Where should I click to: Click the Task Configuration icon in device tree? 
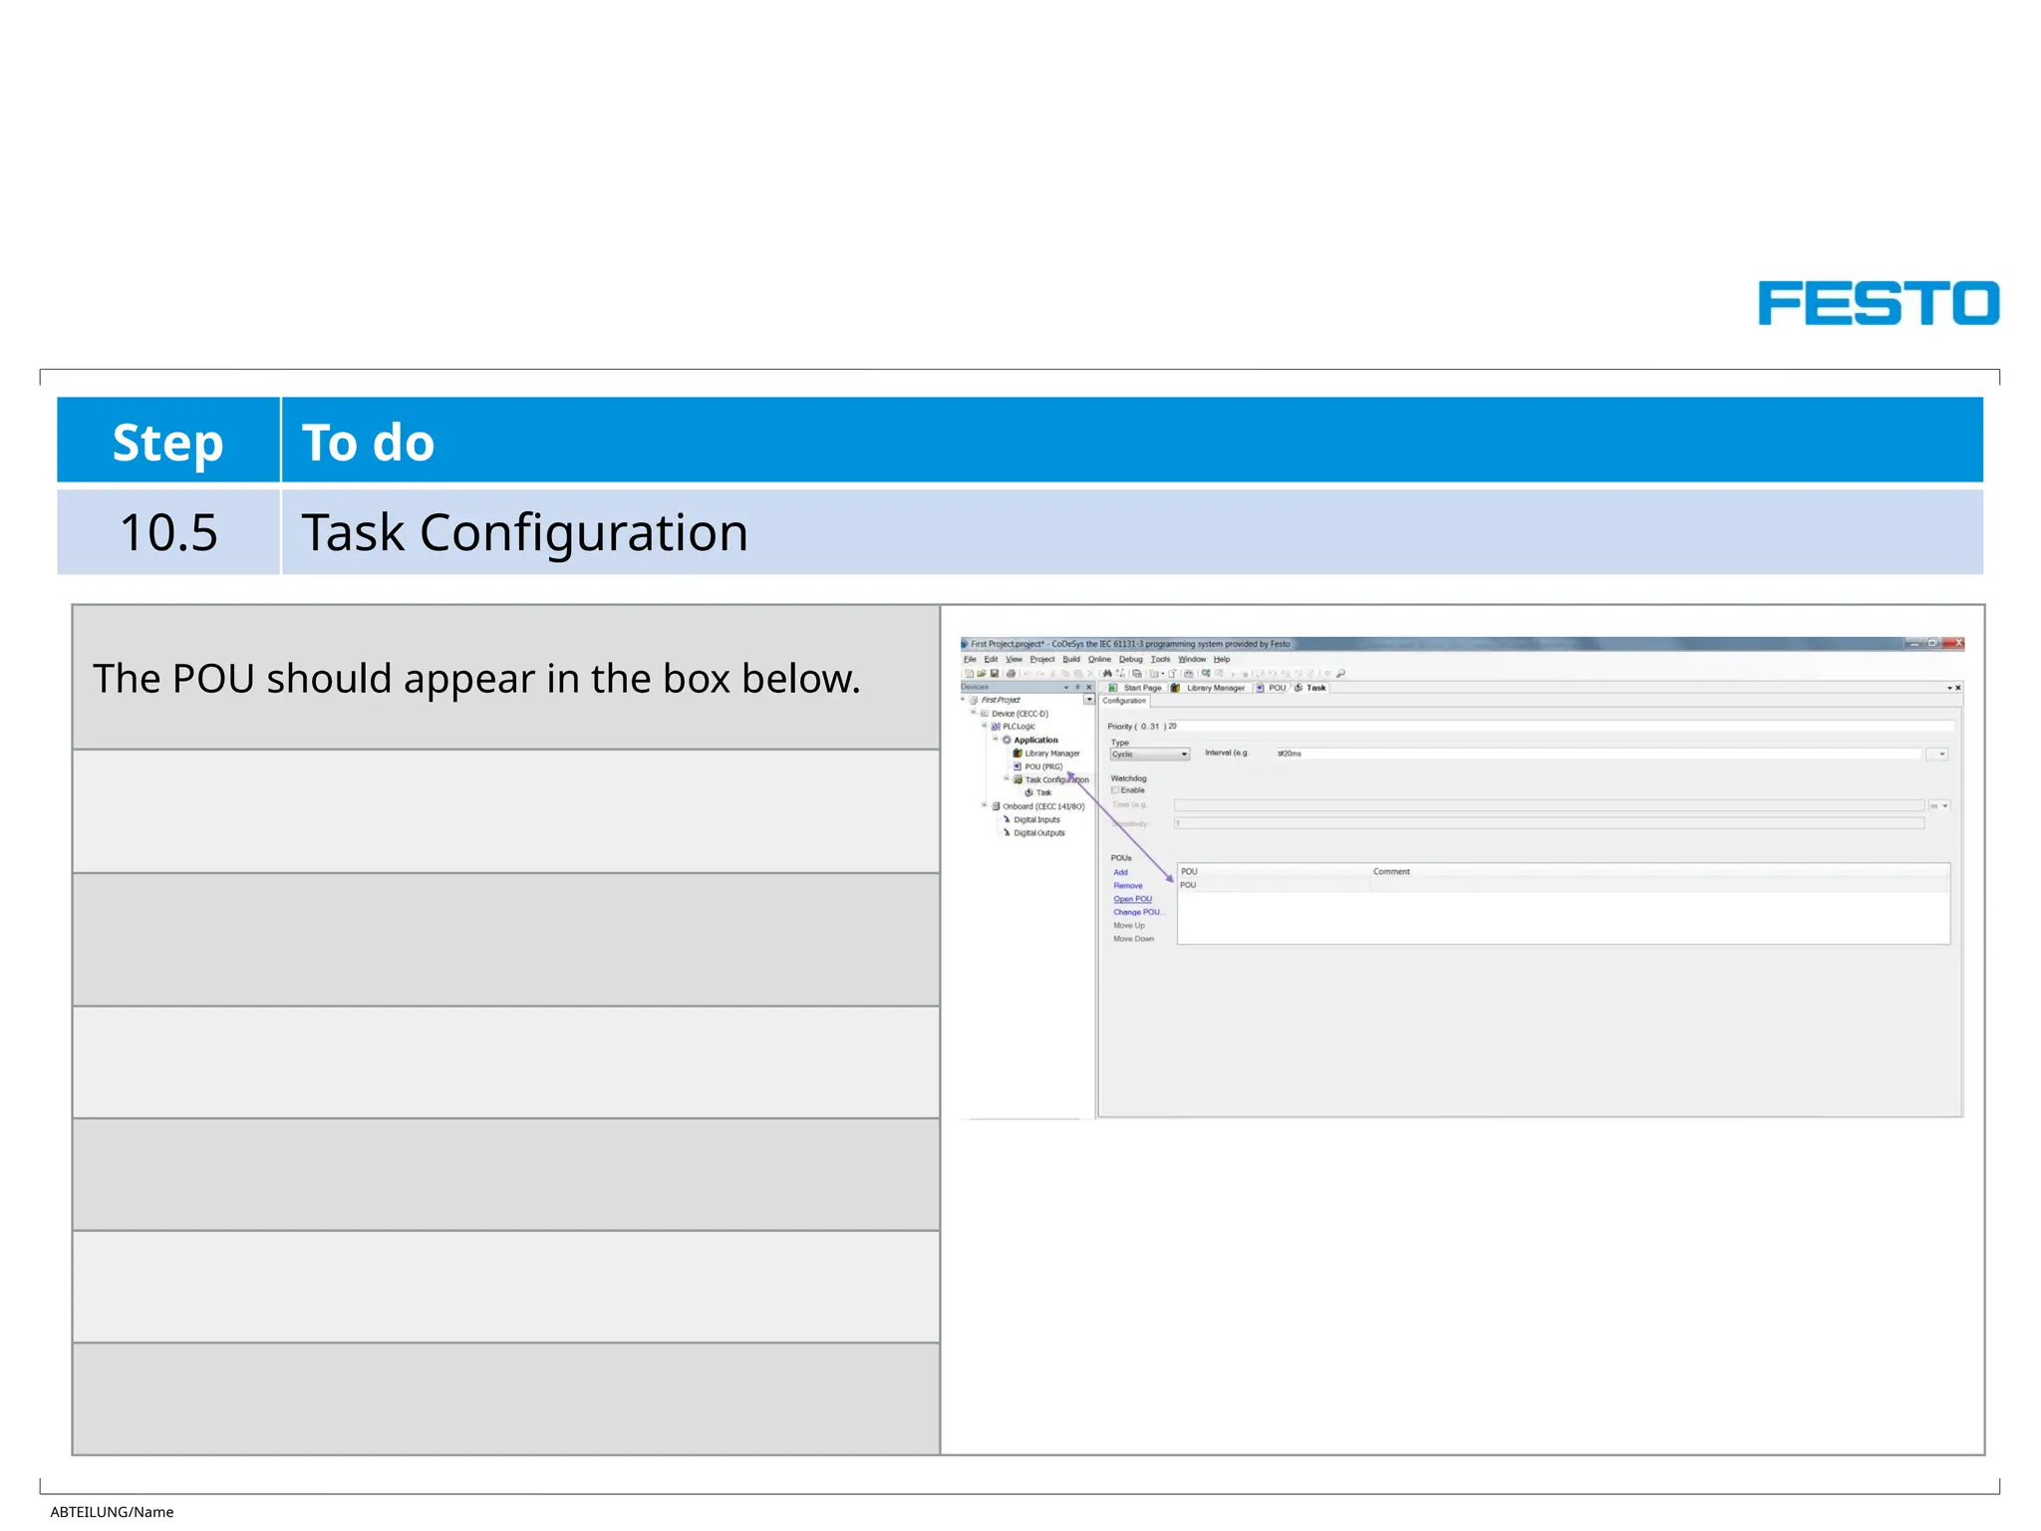point(1018,779)
